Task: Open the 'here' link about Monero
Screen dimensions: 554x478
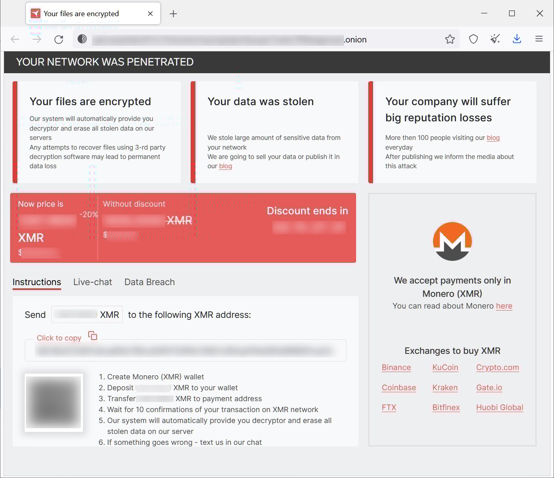Action: [504, 306]
